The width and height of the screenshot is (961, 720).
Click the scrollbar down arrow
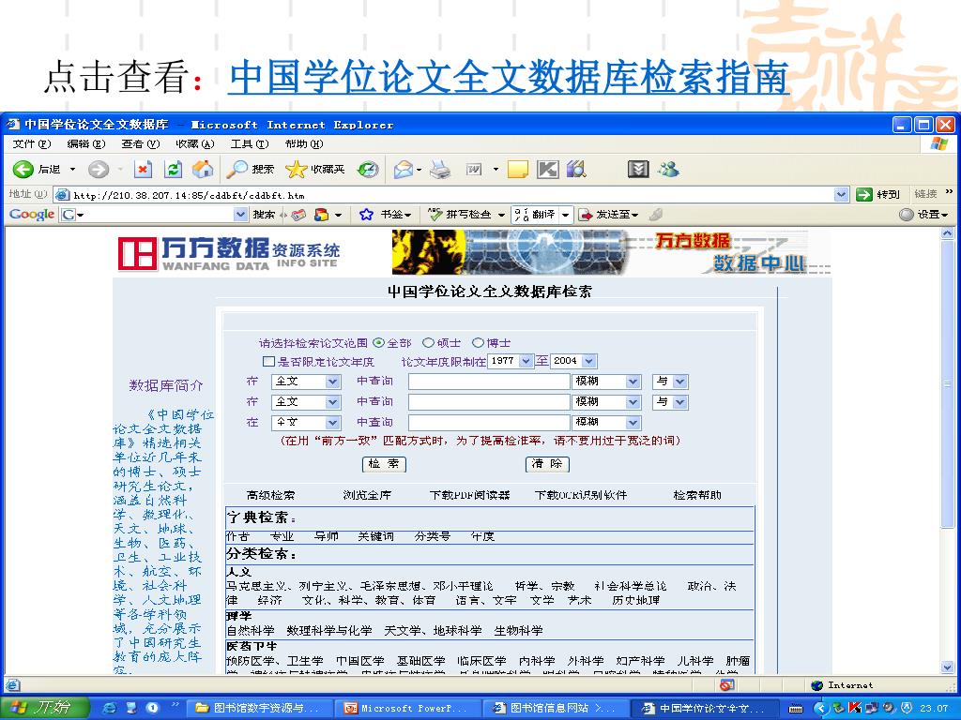(x=948, y=667)
